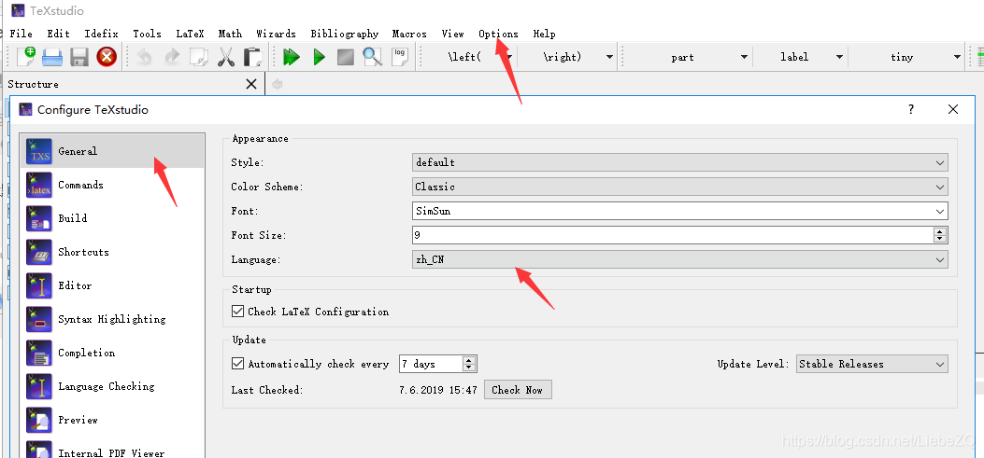Open Syntax Highlighting settings category
Screen dimensions: 984x458
point(112,319)
